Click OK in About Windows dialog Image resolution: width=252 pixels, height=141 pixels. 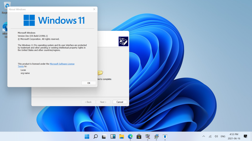89,83
